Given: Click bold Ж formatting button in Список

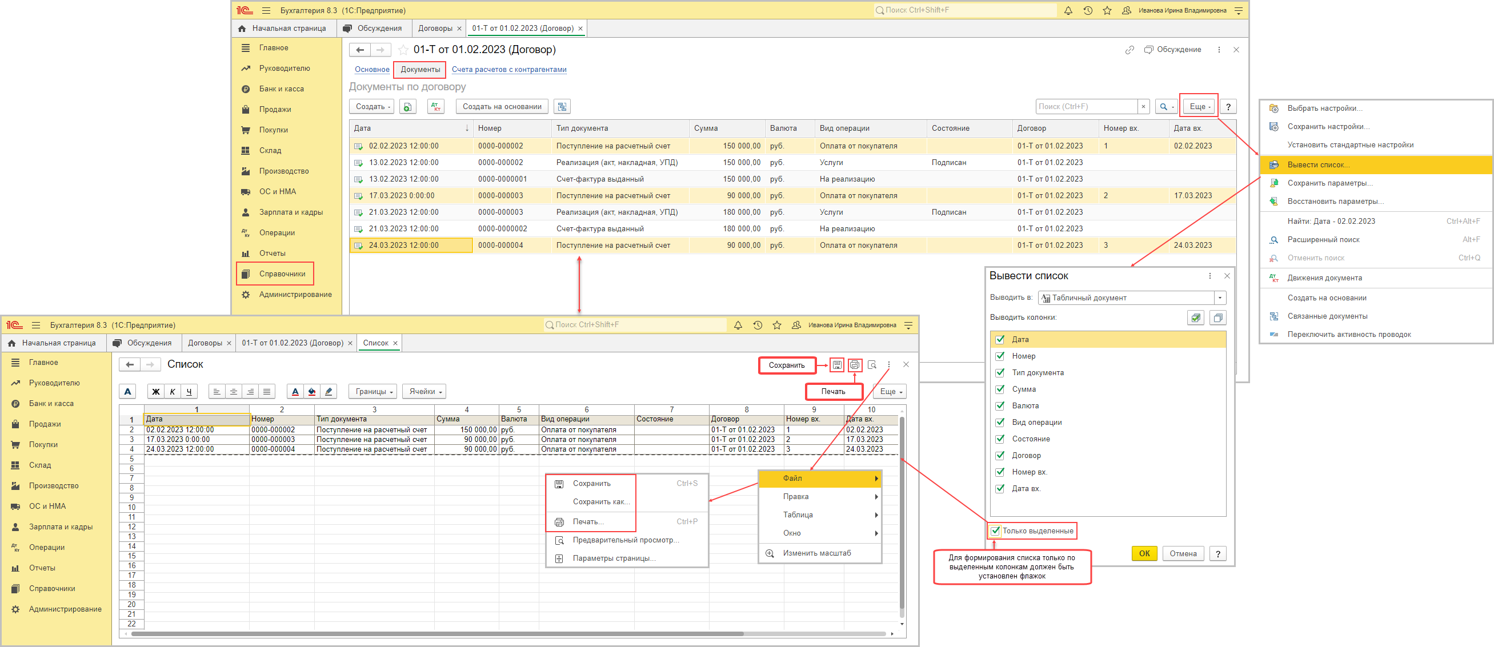Looking at the screenshot, I should pos(155,392).
